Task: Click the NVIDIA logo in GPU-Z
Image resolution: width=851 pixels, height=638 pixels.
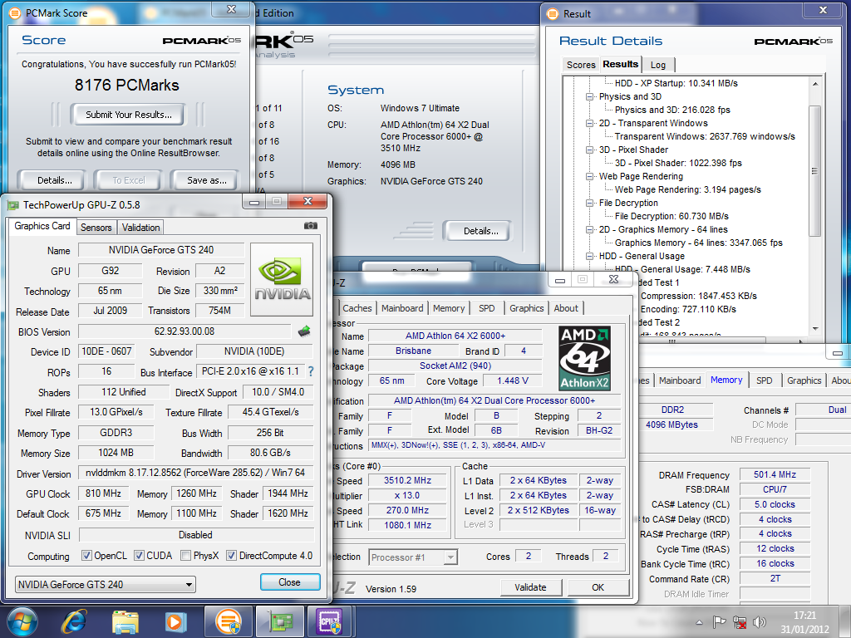Action: 282,279
